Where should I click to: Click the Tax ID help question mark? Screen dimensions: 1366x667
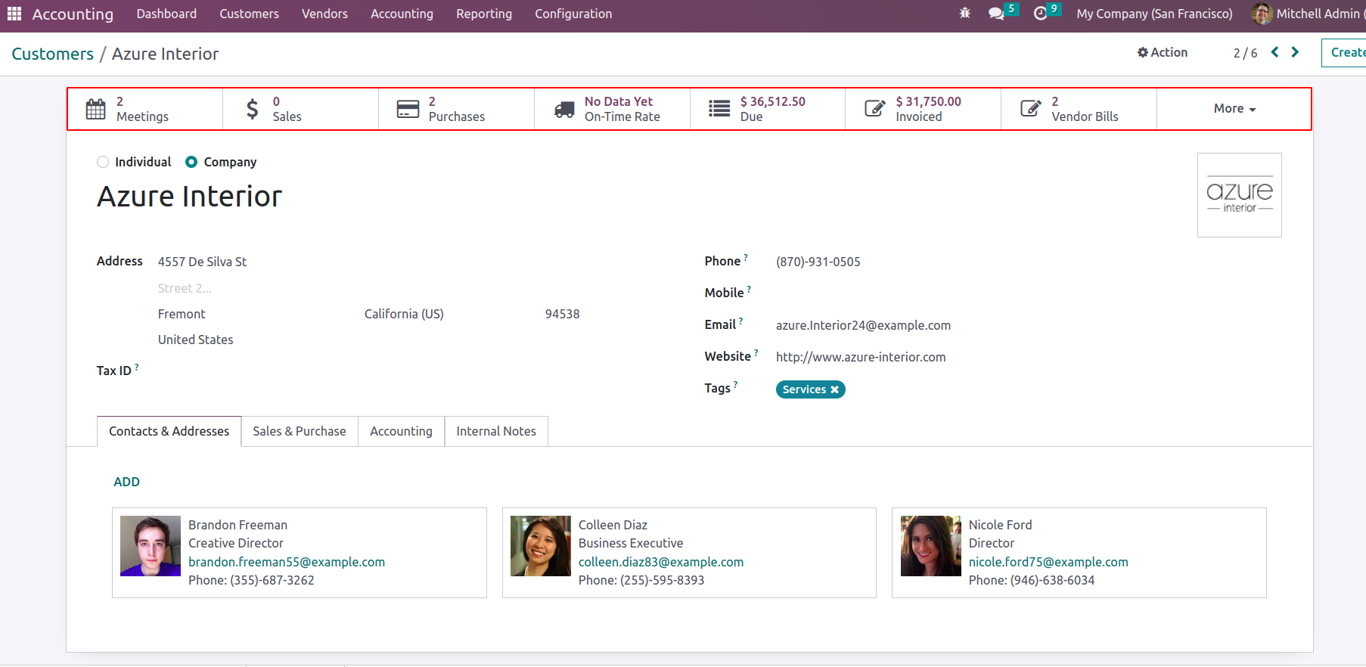pyautogui.click(x=137, y=367)
